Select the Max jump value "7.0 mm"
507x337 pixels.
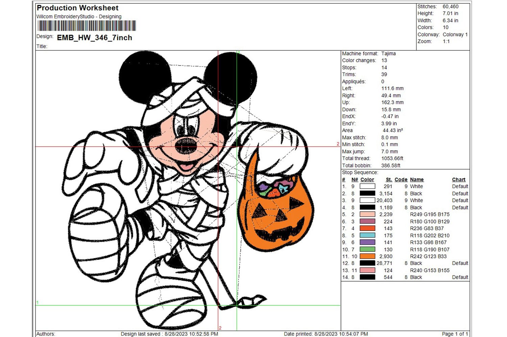click(390, 152)
